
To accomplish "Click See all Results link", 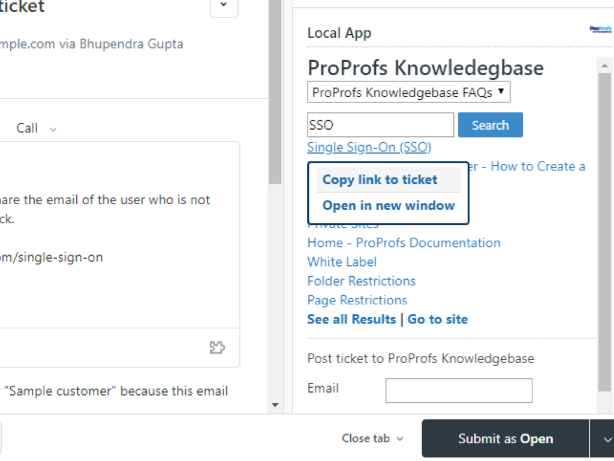I will coord(351,319).
